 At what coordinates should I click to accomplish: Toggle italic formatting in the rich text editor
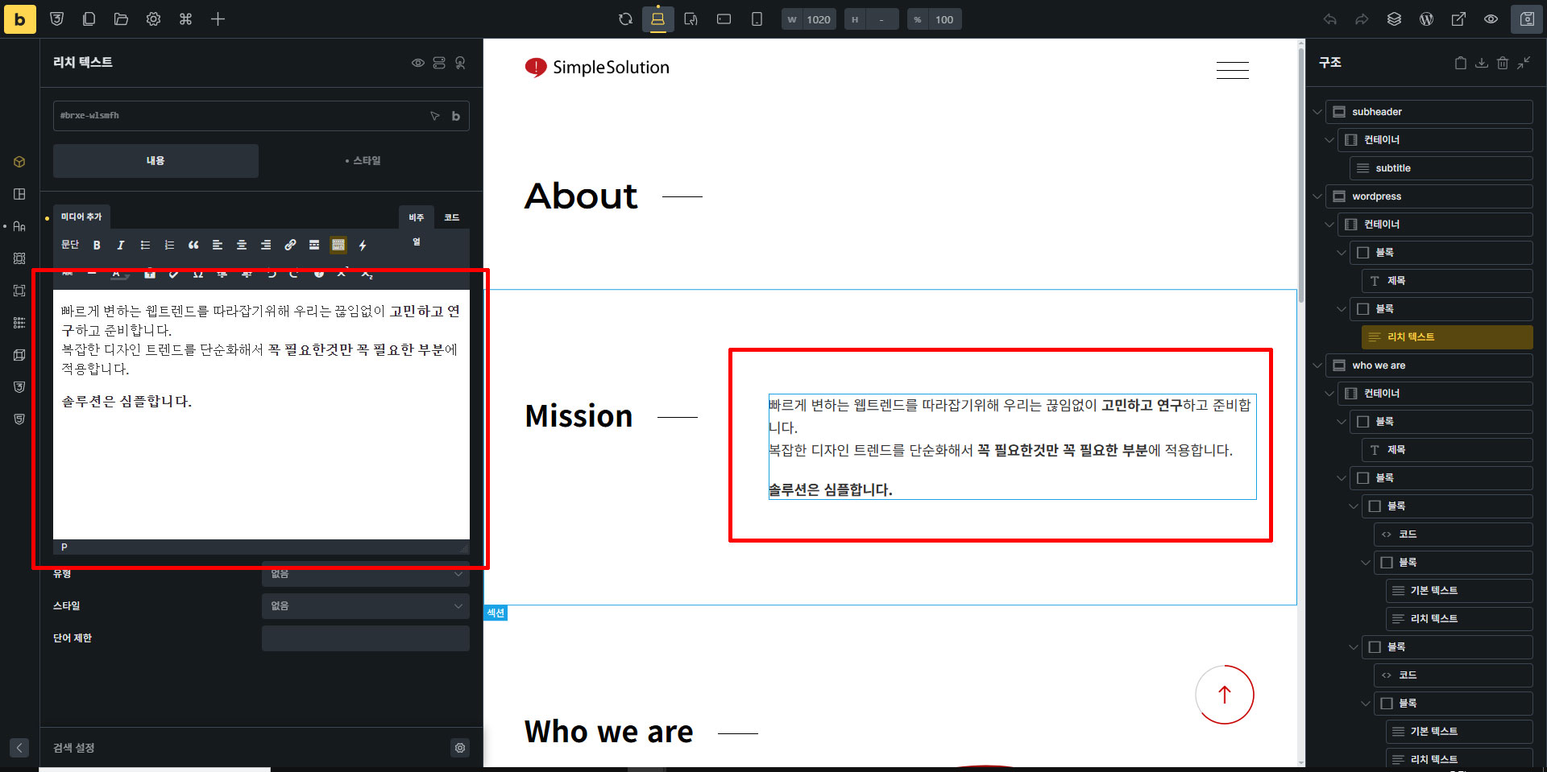tap(121, 245)
